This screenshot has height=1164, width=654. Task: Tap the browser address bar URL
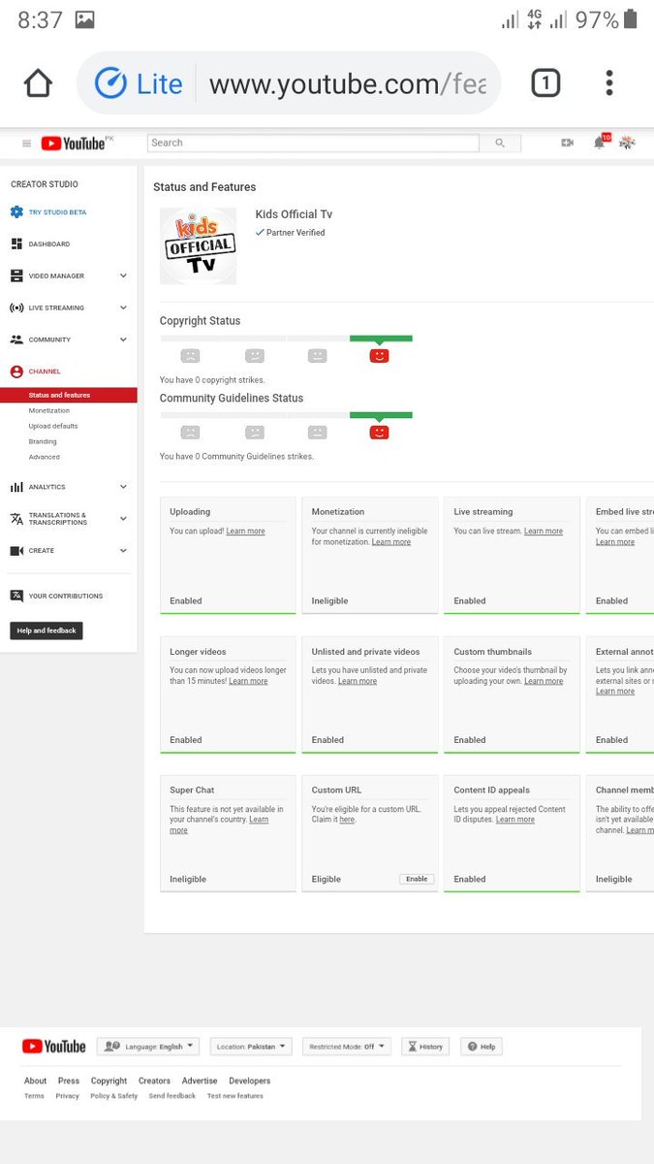coord(347,83)
